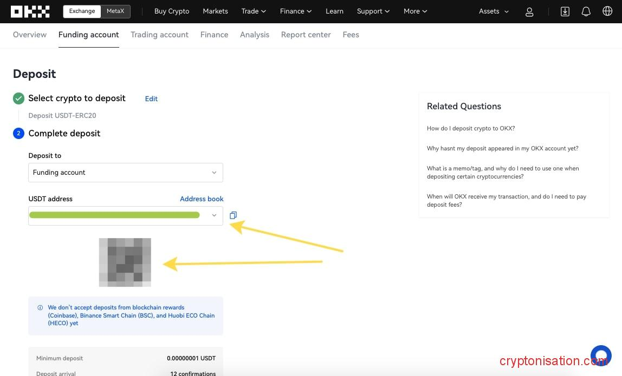Open the notifications bell
622x376 pixels.
(586, 11)
